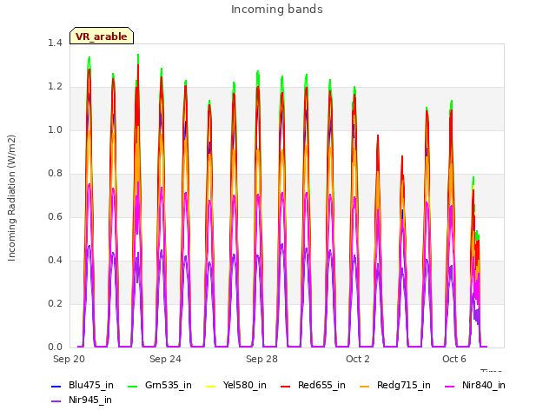
Task: Toggle the Grn535_in legend entry
Action: pyautogui.click(x=160, y=385)
